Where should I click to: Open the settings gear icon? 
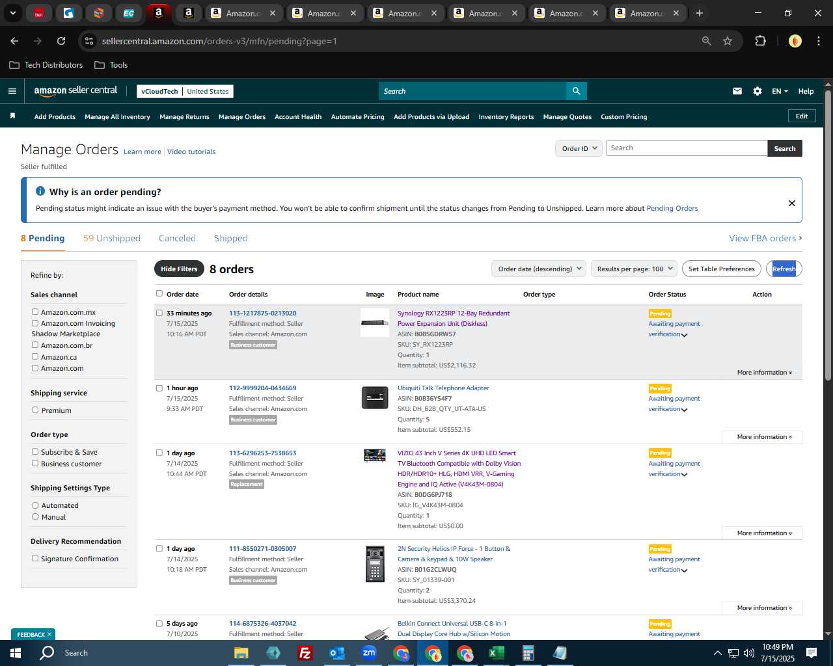758,91
